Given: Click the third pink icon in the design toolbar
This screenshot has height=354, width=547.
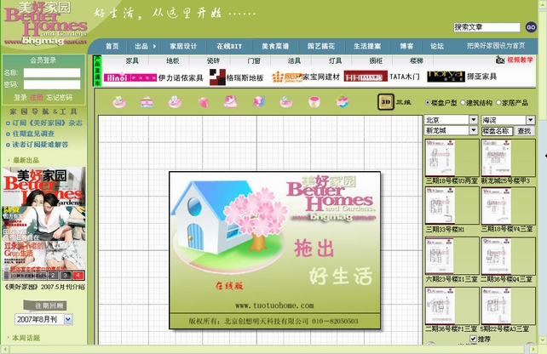Looking at the screenshot, I should click(175, 102).
